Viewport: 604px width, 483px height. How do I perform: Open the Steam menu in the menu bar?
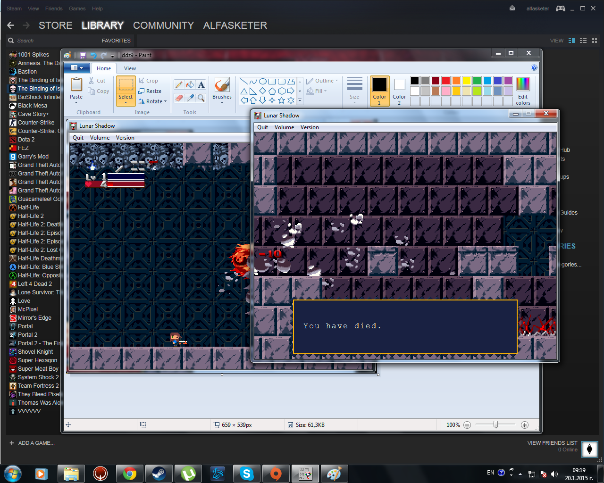click(x=14, y=8)
